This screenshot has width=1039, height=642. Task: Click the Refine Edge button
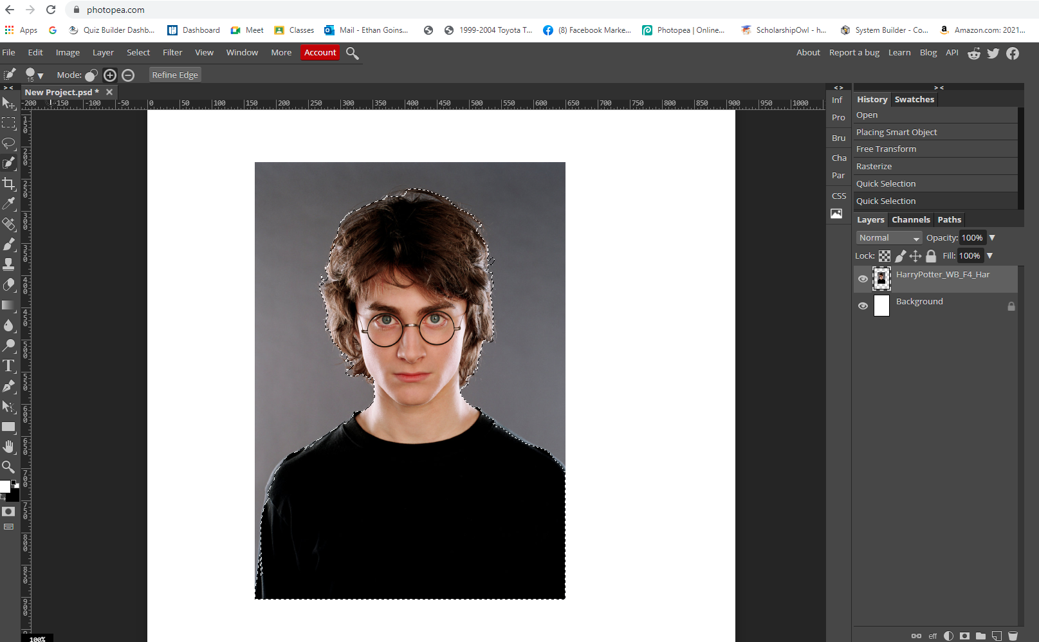pos(175,75)
